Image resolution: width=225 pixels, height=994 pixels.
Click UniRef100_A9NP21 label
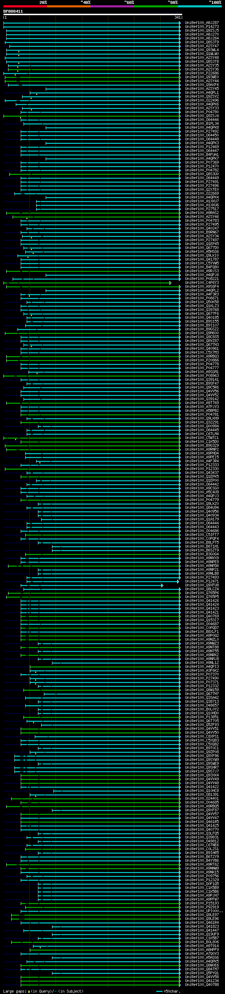[x=202, y=569]
